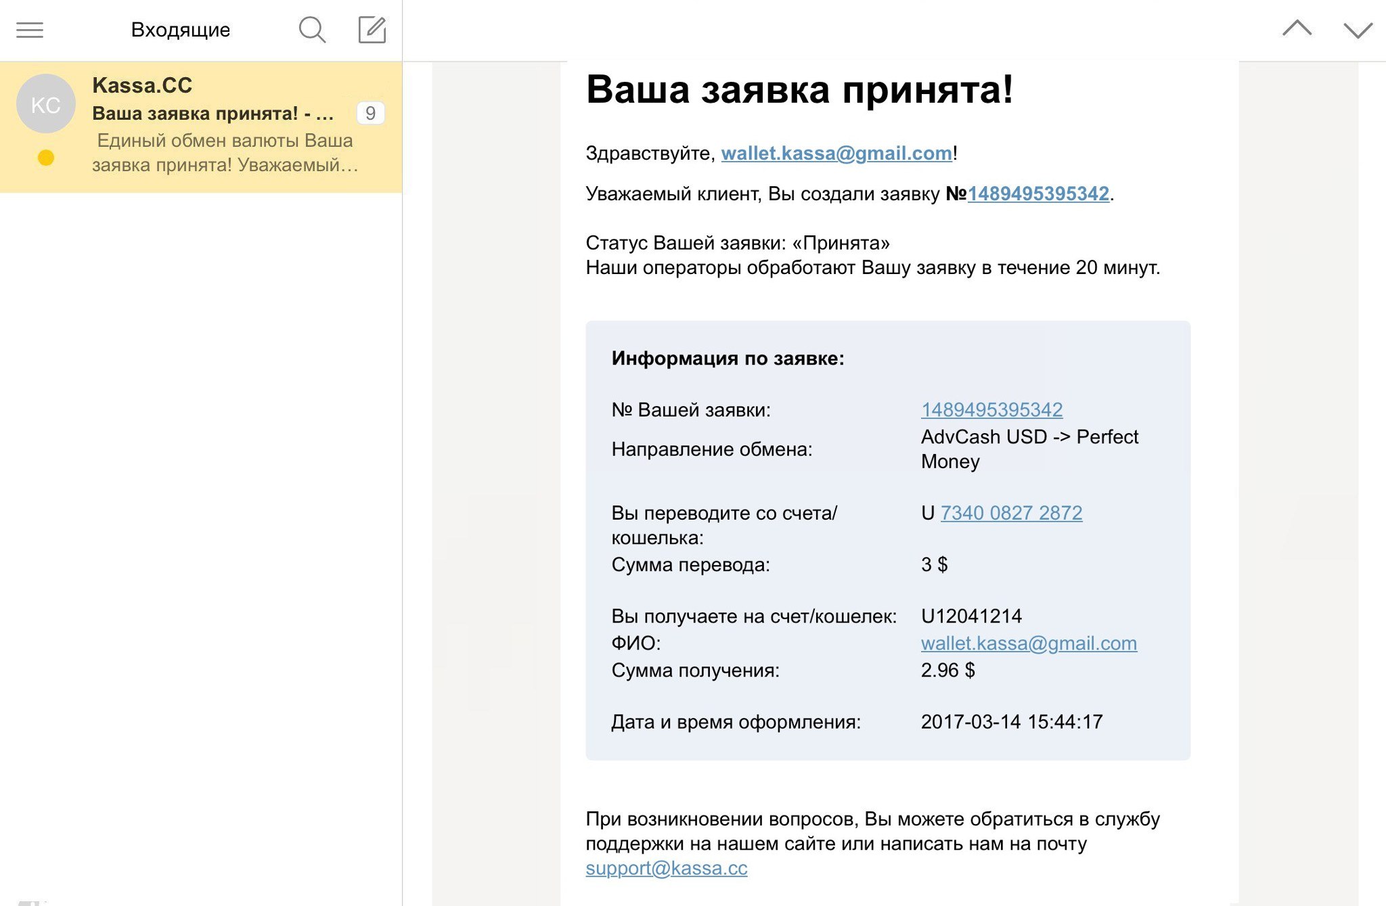This screenshot has height=906, width=1386.
Task: Click the label Сумма перевода:
Action: 690,565
